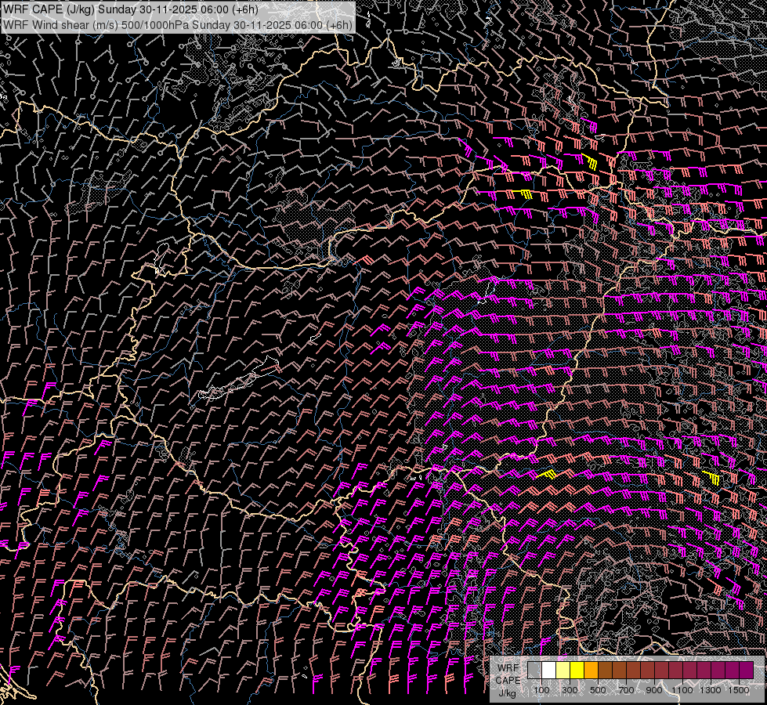
Task: Click the last purple swatch in the legend
Action: [746, 671]
